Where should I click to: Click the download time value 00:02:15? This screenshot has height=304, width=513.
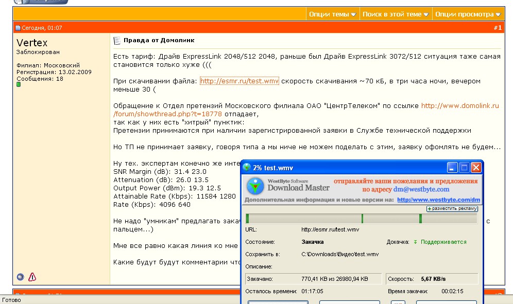(x=452, y=291)
